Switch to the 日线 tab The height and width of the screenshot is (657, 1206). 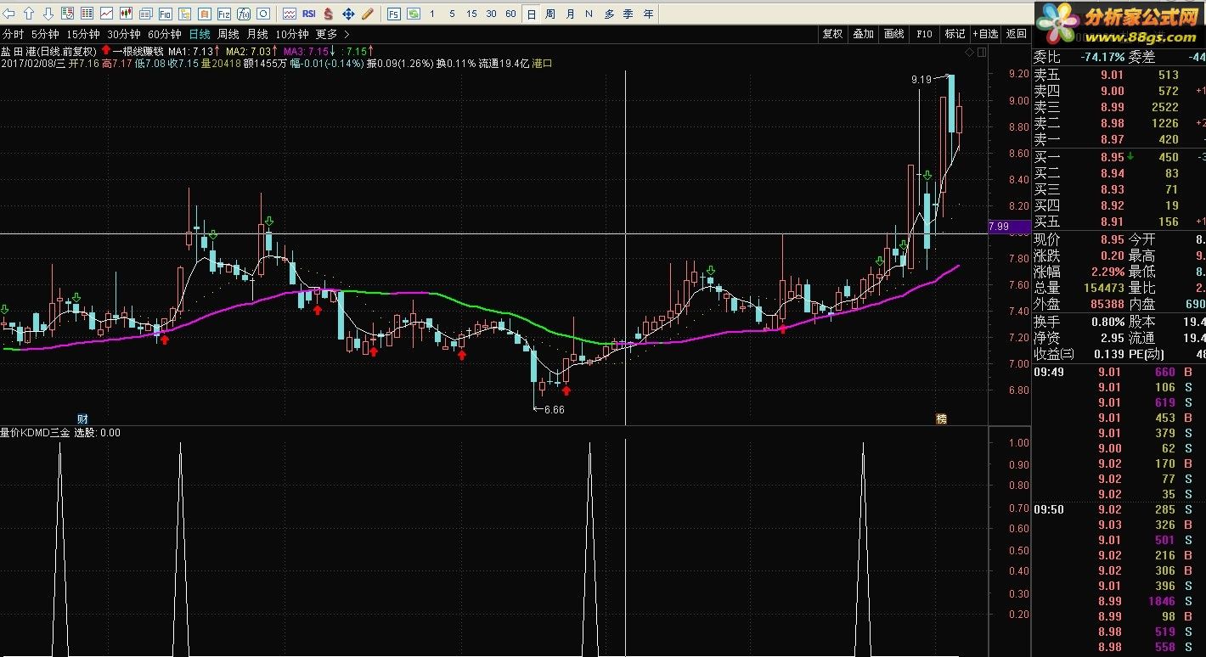pos(200,34)
